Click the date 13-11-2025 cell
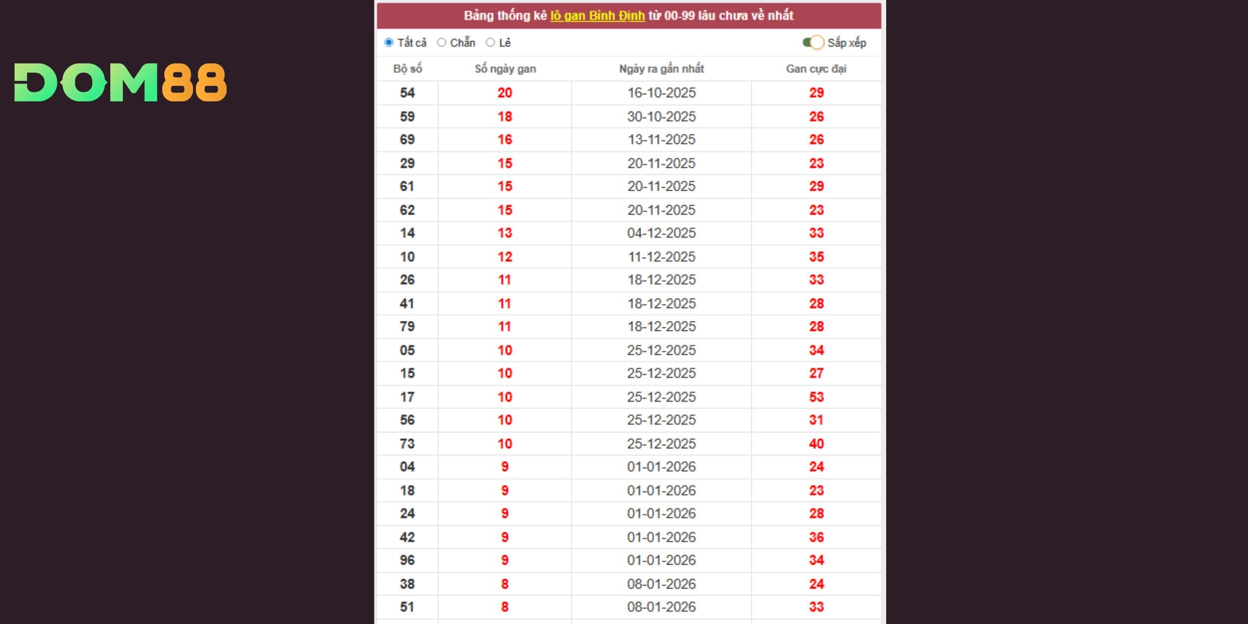1248x624 pixels. click(x=661, y=140)
